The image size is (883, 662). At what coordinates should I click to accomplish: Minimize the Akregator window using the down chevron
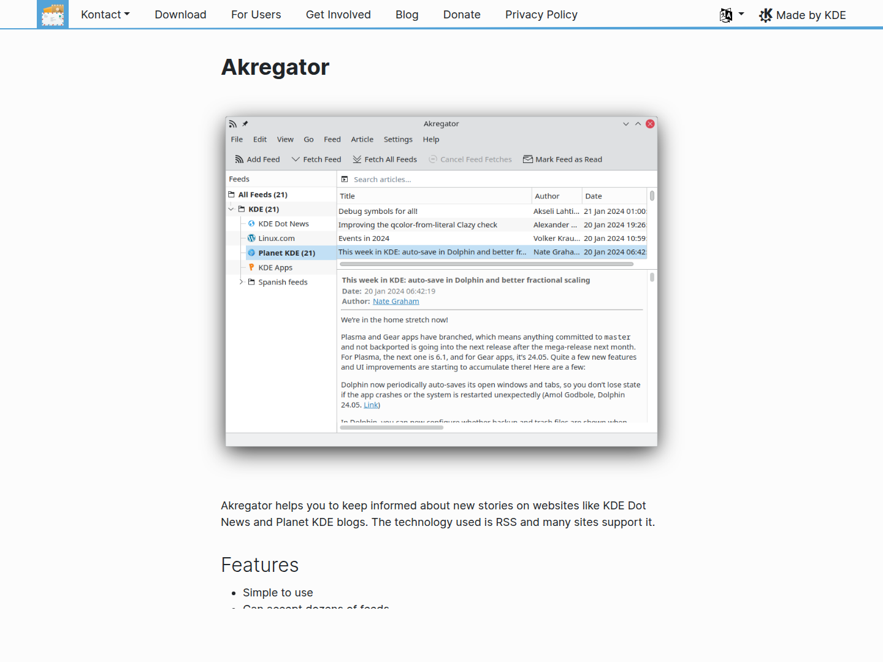626,124
